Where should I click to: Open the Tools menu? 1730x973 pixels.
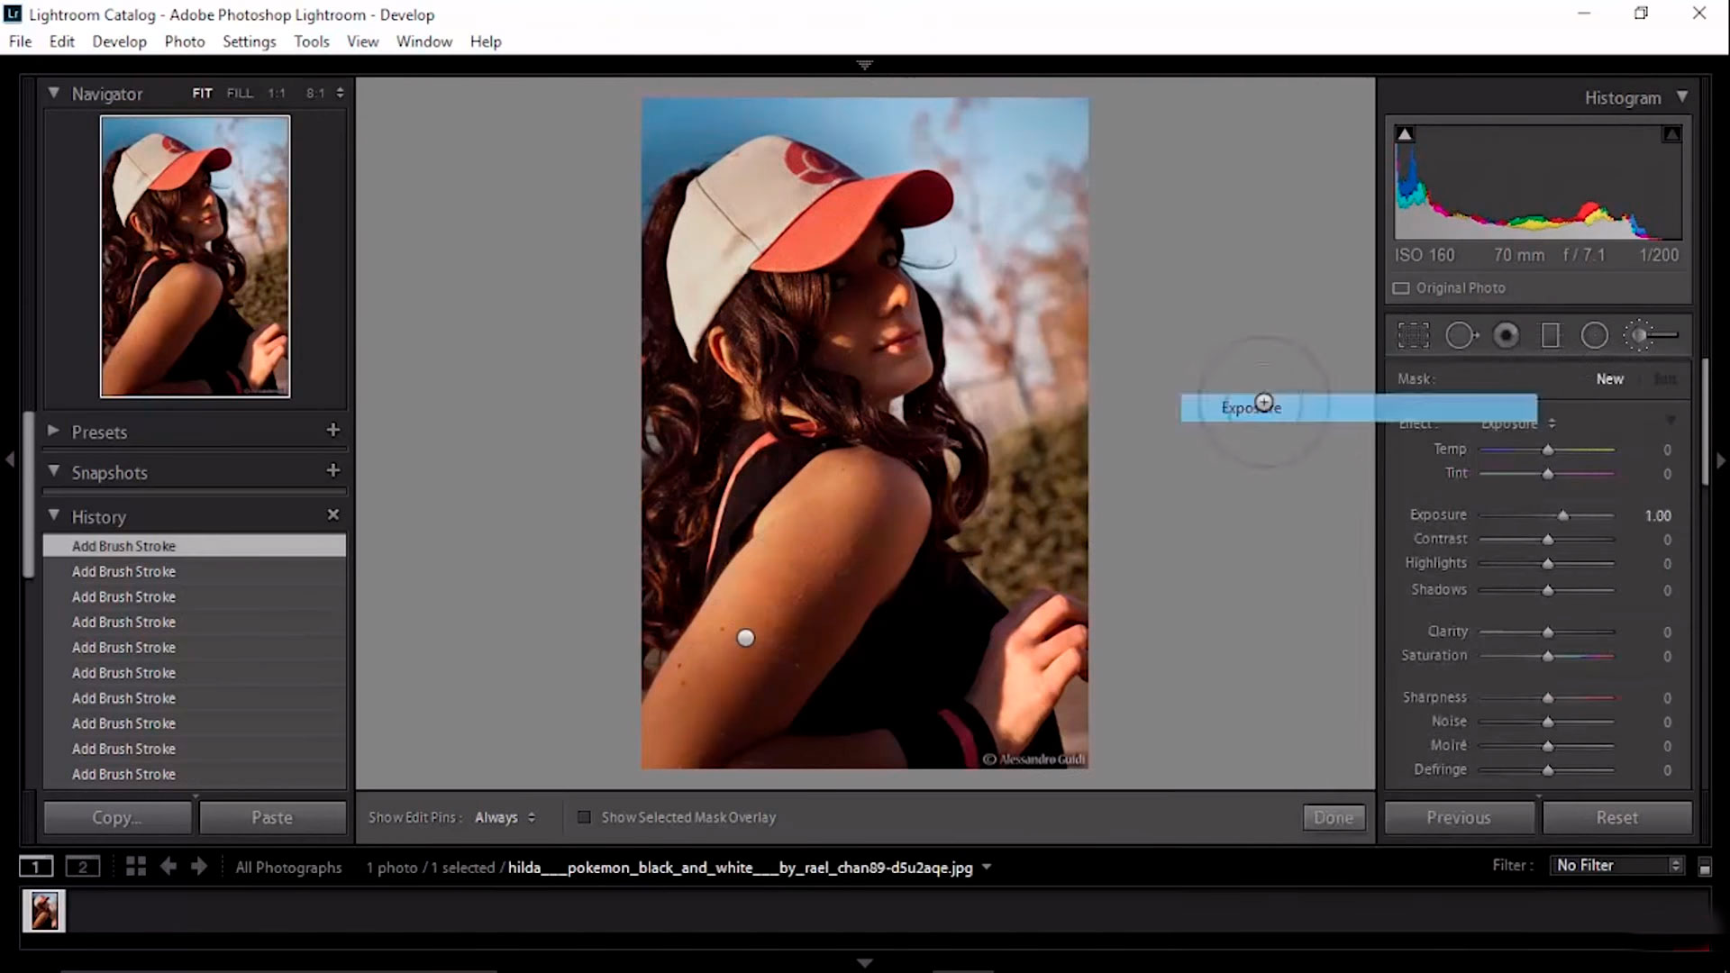coord(312,41)
